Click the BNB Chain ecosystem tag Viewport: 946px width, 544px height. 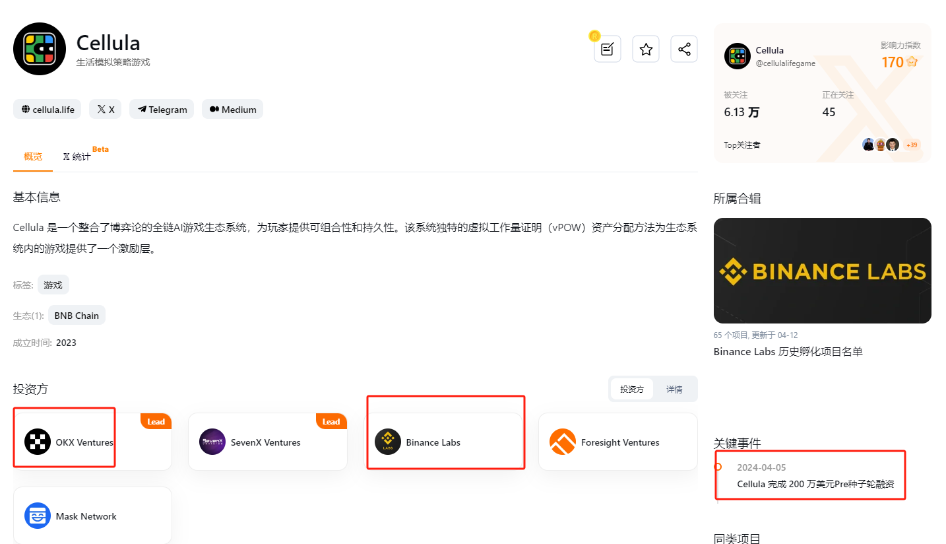tap(77, 316)
